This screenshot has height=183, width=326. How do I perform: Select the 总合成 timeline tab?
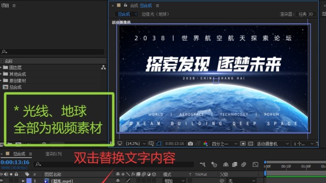point(19,154)
